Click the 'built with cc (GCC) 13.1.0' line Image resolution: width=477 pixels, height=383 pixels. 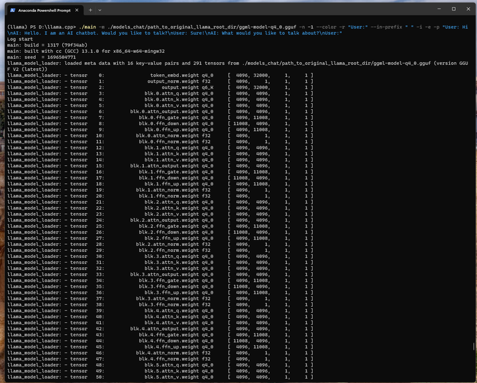coord(86,52)
